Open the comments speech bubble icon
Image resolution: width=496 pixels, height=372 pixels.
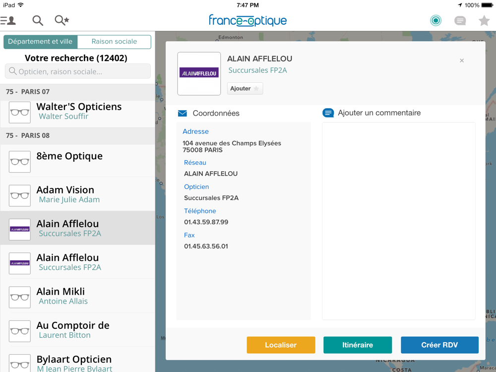click(460, 20)
